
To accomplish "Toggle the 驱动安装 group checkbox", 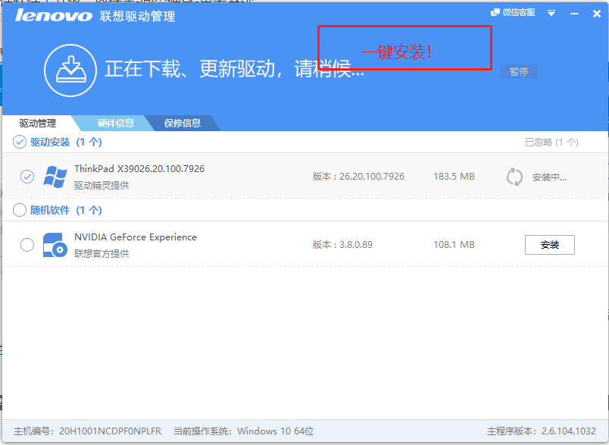I will (x=20, y=142).
